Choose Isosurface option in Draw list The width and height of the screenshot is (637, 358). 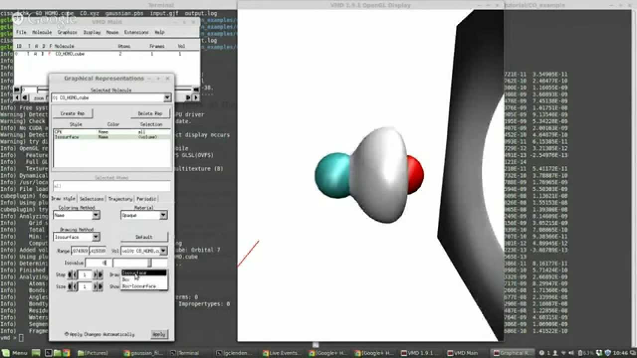point(144,273)
